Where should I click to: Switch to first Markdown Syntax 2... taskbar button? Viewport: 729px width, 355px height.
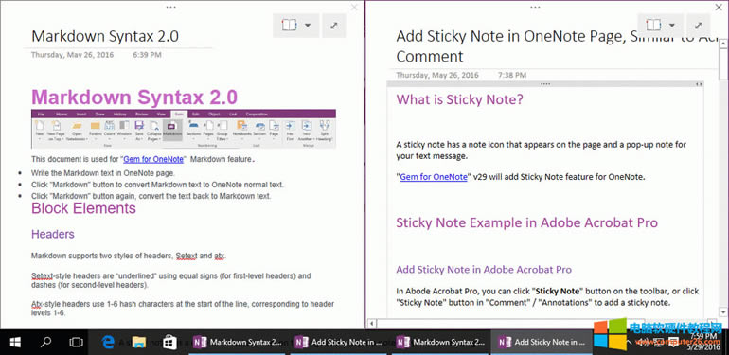pos(237,342)
